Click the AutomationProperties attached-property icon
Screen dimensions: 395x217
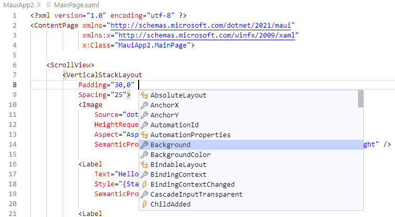tap(144, 135)
